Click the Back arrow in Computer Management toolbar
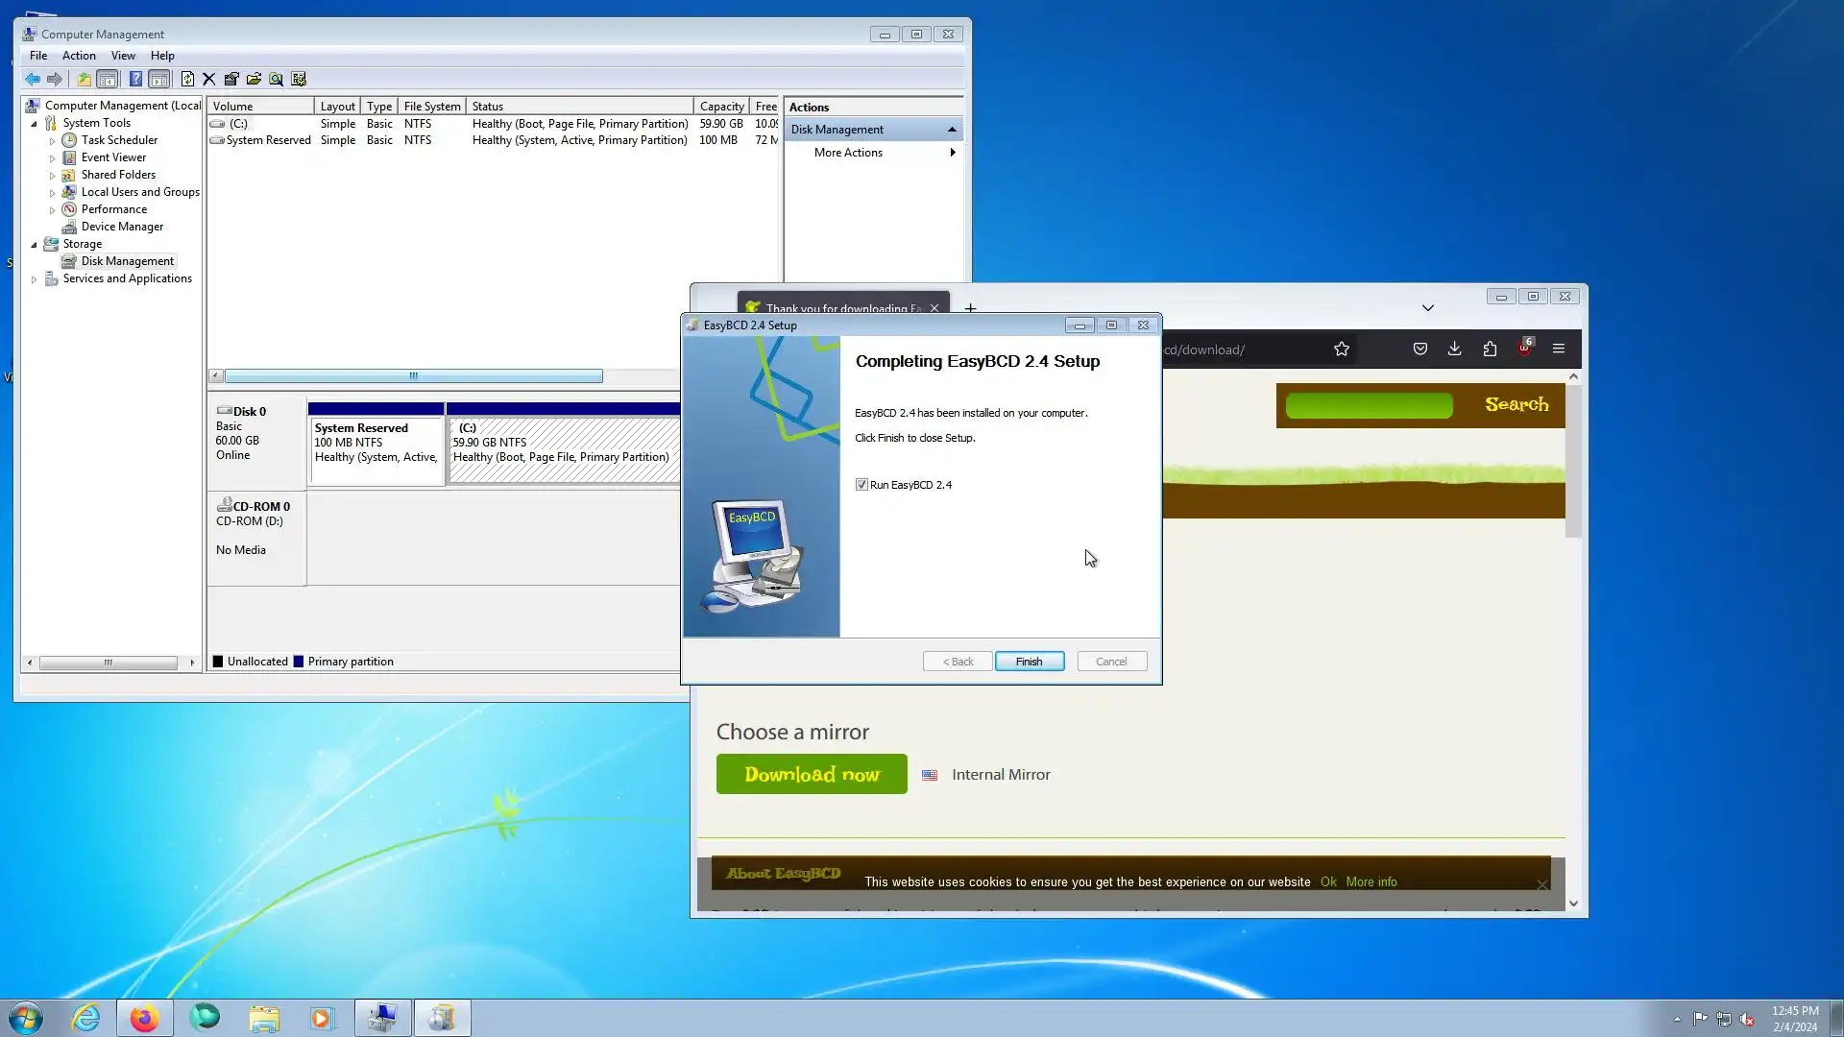 pos(33,80)
